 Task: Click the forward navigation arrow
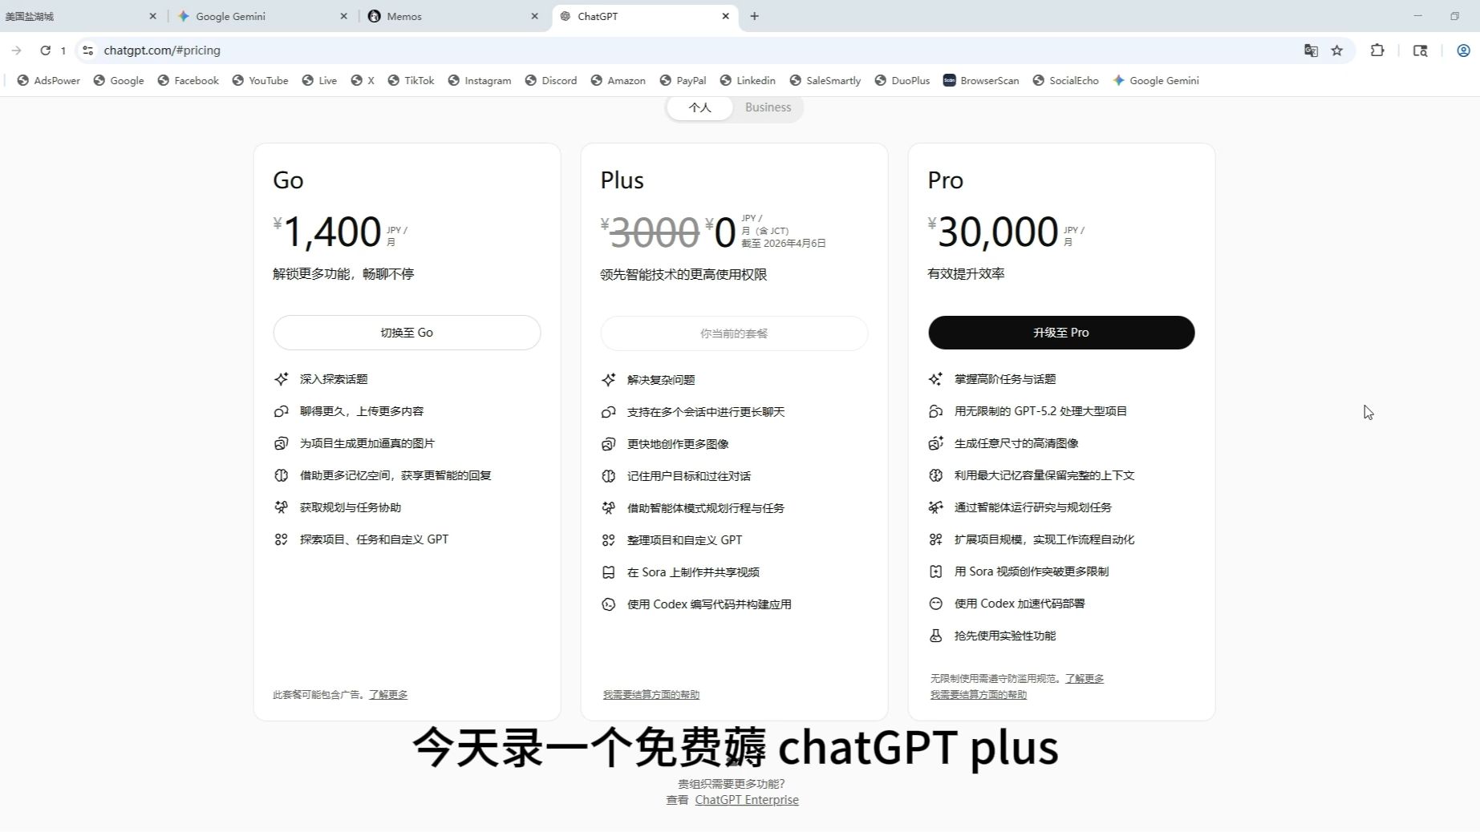point(16,50)
